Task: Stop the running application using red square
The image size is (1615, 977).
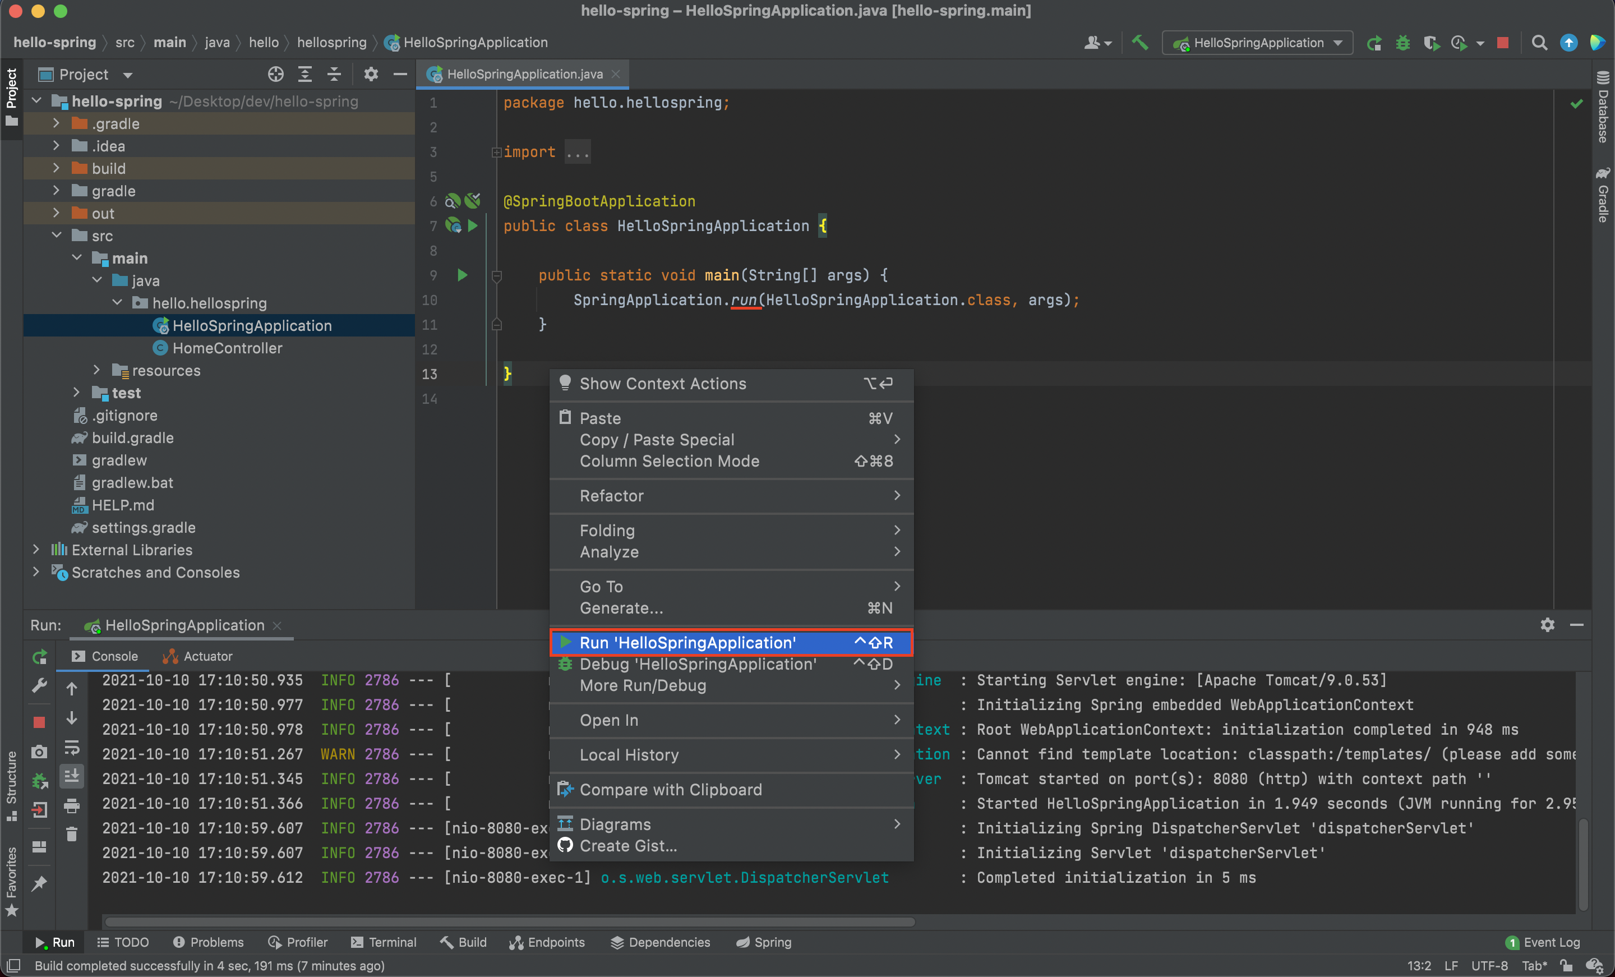Action: pyautogui.click(x=1503, y=43)
